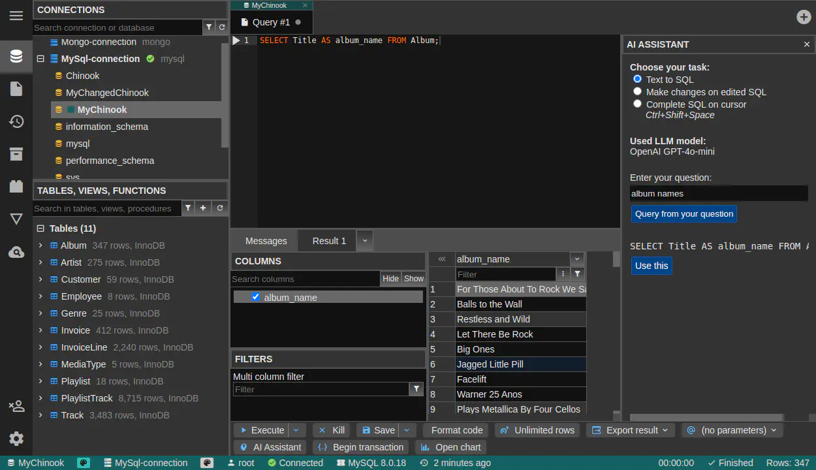
Task: Apply the multi column filter funnel
Action: (x=416, y=389)
